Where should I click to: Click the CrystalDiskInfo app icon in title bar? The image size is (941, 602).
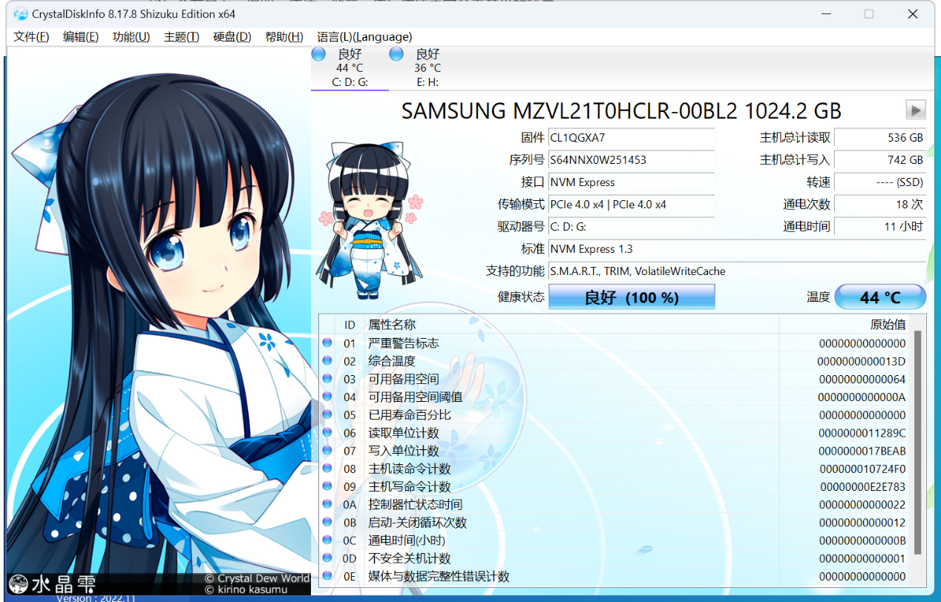(x=21, y=14)
